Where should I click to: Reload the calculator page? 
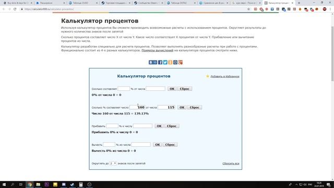(x=15, y=9)
